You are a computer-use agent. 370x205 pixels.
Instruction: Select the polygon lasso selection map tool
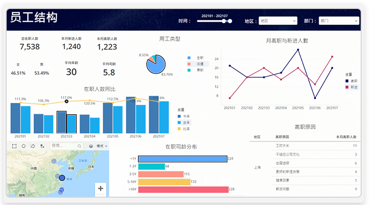click(x=33, y=146)
